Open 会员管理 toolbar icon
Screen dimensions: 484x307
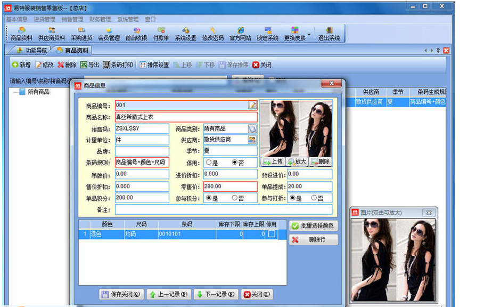tap(109, 34)
